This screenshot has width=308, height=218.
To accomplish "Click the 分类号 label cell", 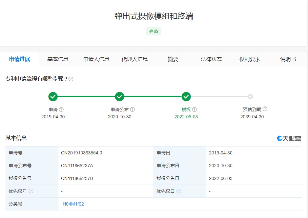I will 32,204.
